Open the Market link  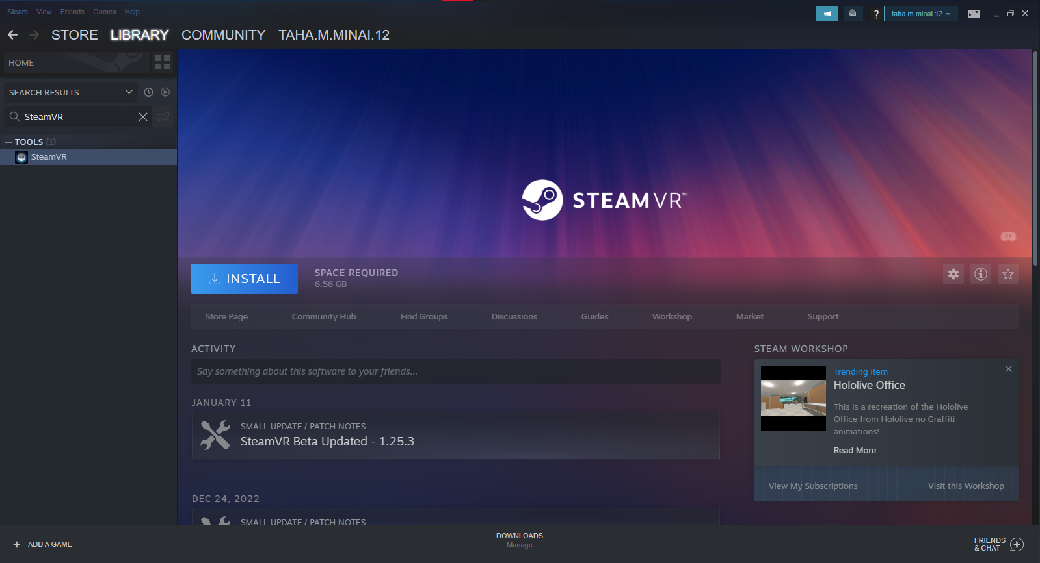(750, 317)
